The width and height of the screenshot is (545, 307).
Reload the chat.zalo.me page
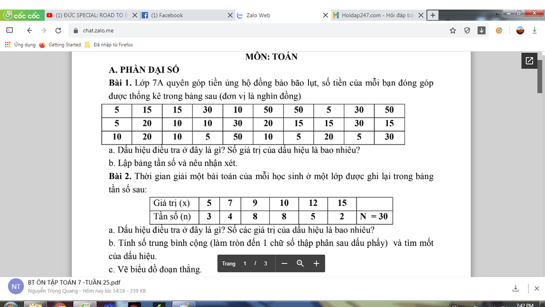(59, 30)
